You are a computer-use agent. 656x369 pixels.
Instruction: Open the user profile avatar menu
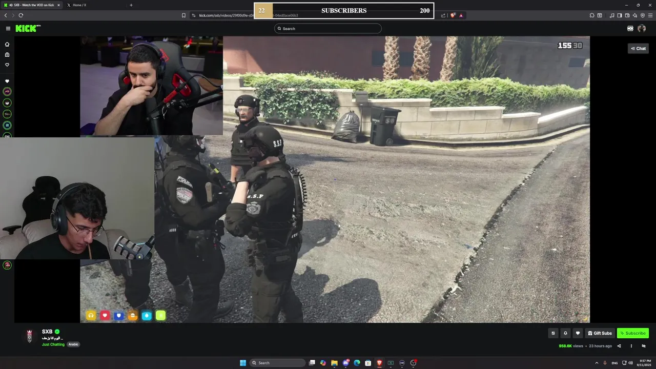642,29
